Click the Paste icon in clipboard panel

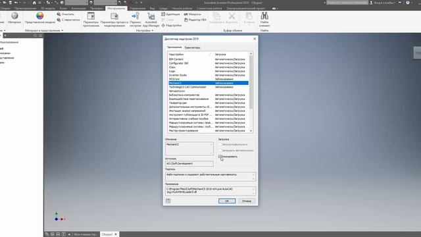point(249,16)
